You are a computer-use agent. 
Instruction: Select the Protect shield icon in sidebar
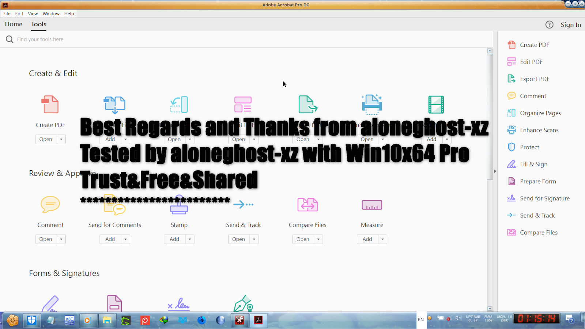tap(512, 147)
